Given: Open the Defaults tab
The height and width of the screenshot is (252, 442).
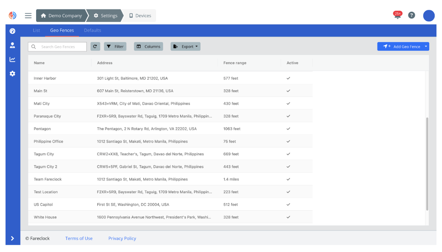Looking at the screenshot, I should coord(92,30).
